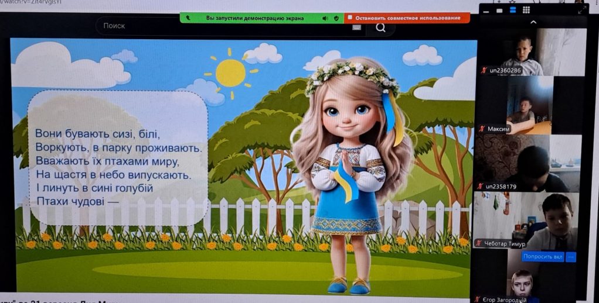599x303 pixels.
Task: Select un2360286 participant video thumbnail
Action: 533,52
